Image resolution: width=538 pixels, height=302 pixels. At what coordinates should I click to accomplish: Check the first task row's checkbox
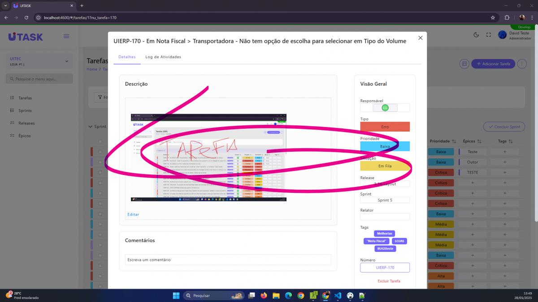click(x=100, y=152)
